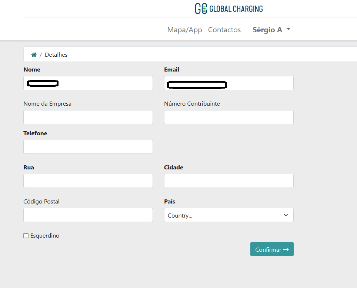Viewport: 357px width, 288px height.
Task: Click the Esquerdino label text
Action: (44, 236)
